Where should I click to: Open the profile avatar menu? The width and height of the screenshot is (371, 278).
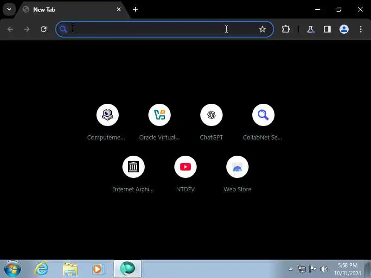[344, 29]
